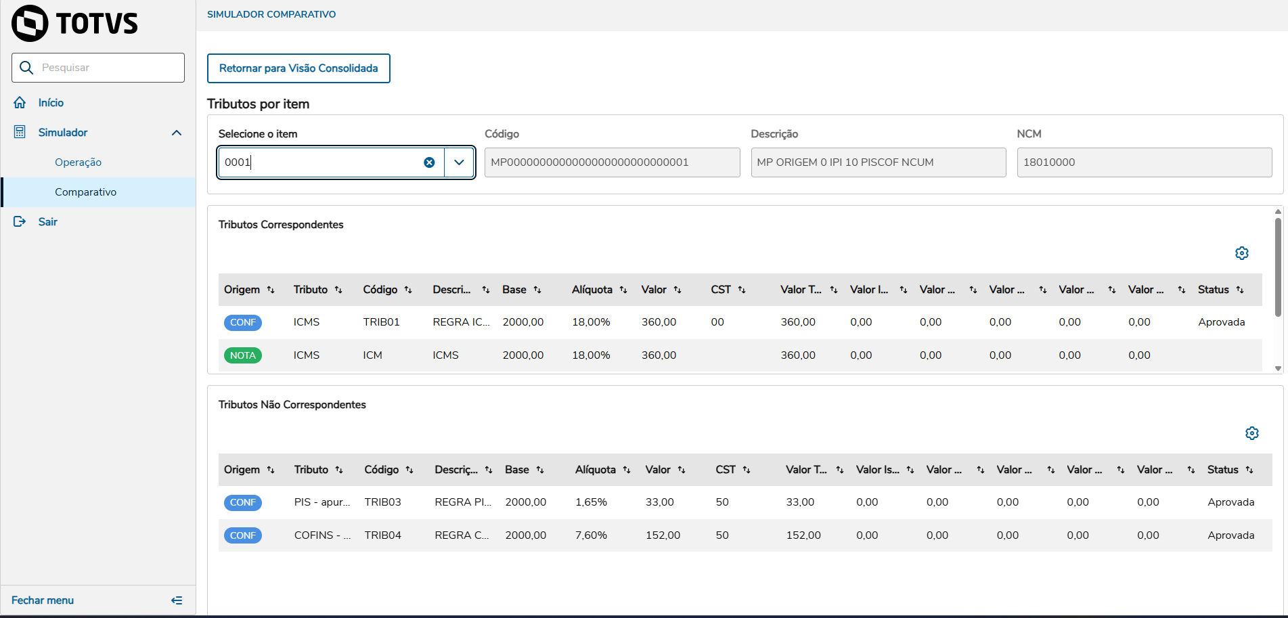Click Retornar para Visão Consolidada button
This screenshot has height=618, width=1288.
click(298, 68)
